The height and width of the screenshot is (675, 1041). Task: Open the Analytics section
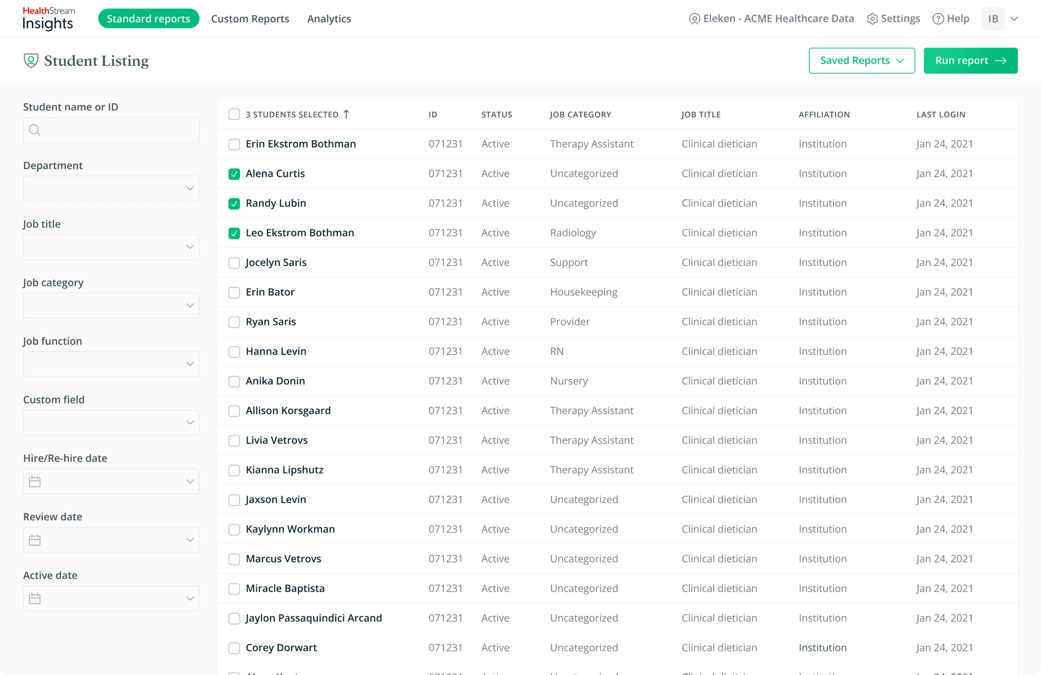coord(329,19)
